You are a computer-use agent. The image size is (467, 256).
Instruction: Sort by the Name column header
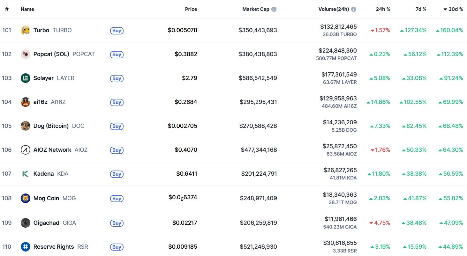coord(27,9)
